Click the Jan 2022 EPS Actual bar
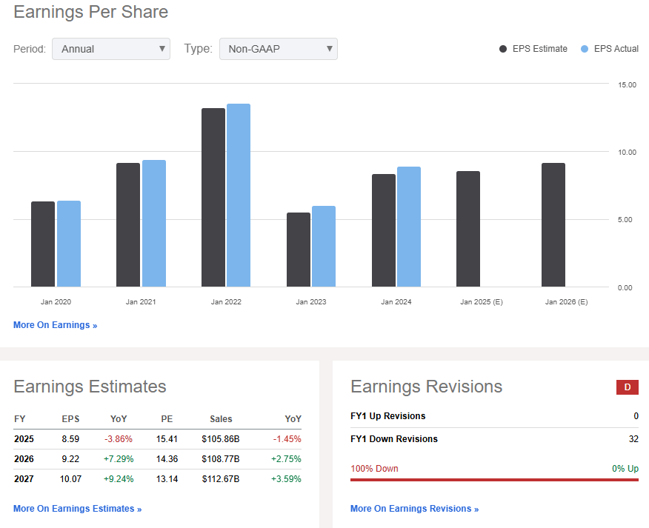 (239, 196)
